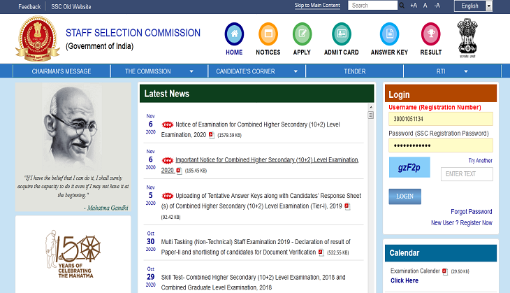Screen dimensions: 510x293
Task: Click the gzF2p captcha image
Action: pyautogui.click(x=409, y=167)
